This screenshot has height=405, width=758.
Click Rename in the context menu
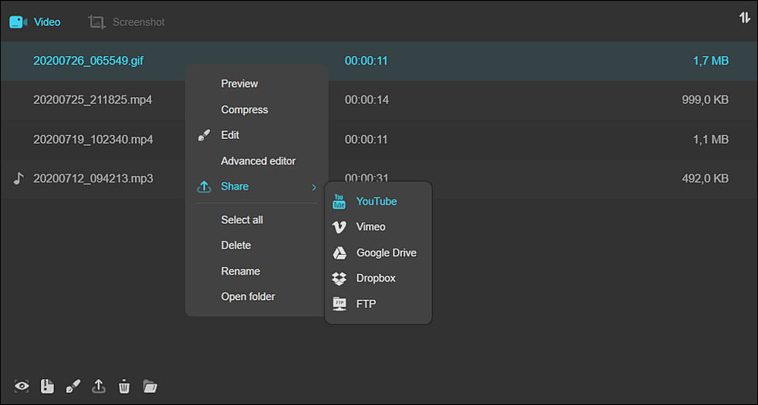pos(240,271)
